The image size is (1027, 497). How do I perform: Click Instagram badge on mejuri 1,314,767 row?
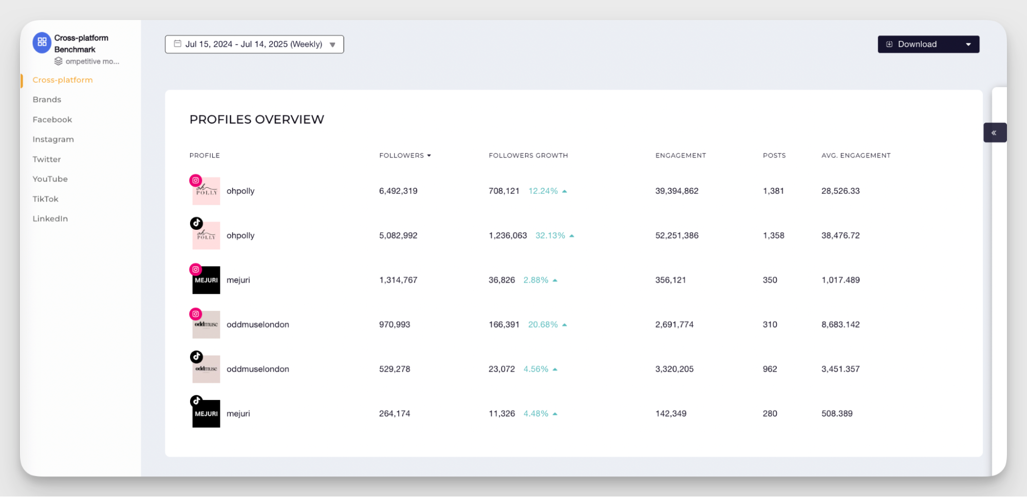[x=195, y=269]
